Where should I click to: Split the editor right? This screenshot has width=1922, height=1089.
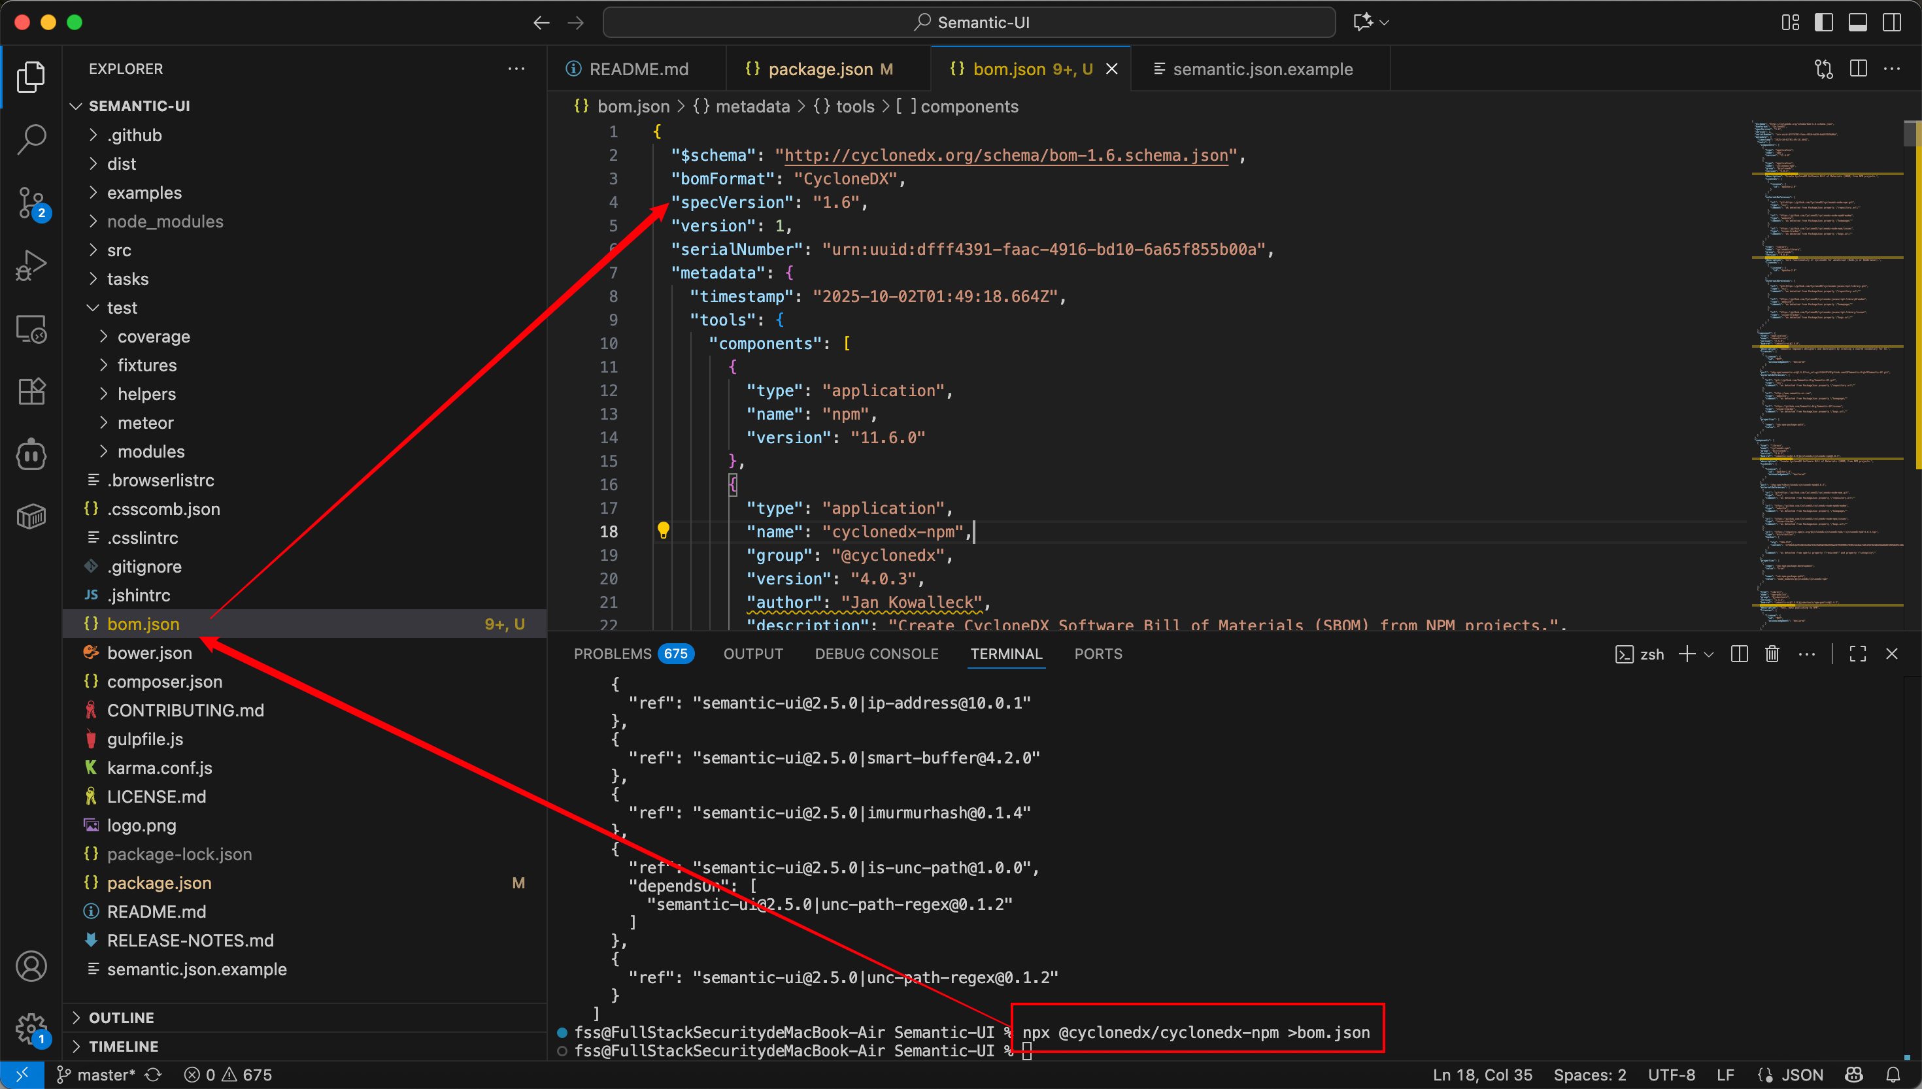pyautogui.click(x=1858, y=69)
